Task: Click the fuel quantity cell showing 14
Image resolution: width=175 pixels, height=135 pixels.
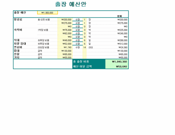Action: (x=85, y=48)
